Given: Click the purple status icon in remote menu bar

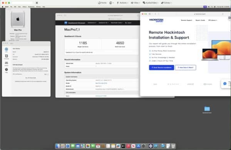Looking at the screenshot, I should click(x=205, y=7).
